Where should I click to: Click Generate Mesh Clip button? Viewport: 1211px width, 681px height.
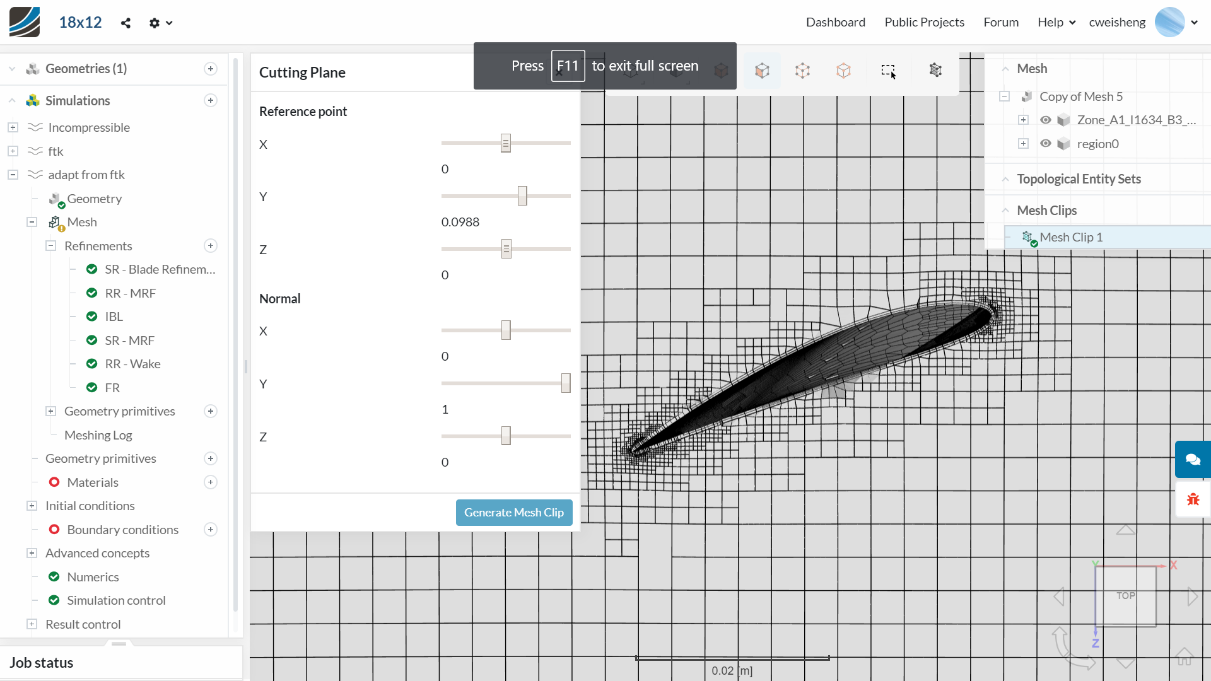click(x=513, y=513)
